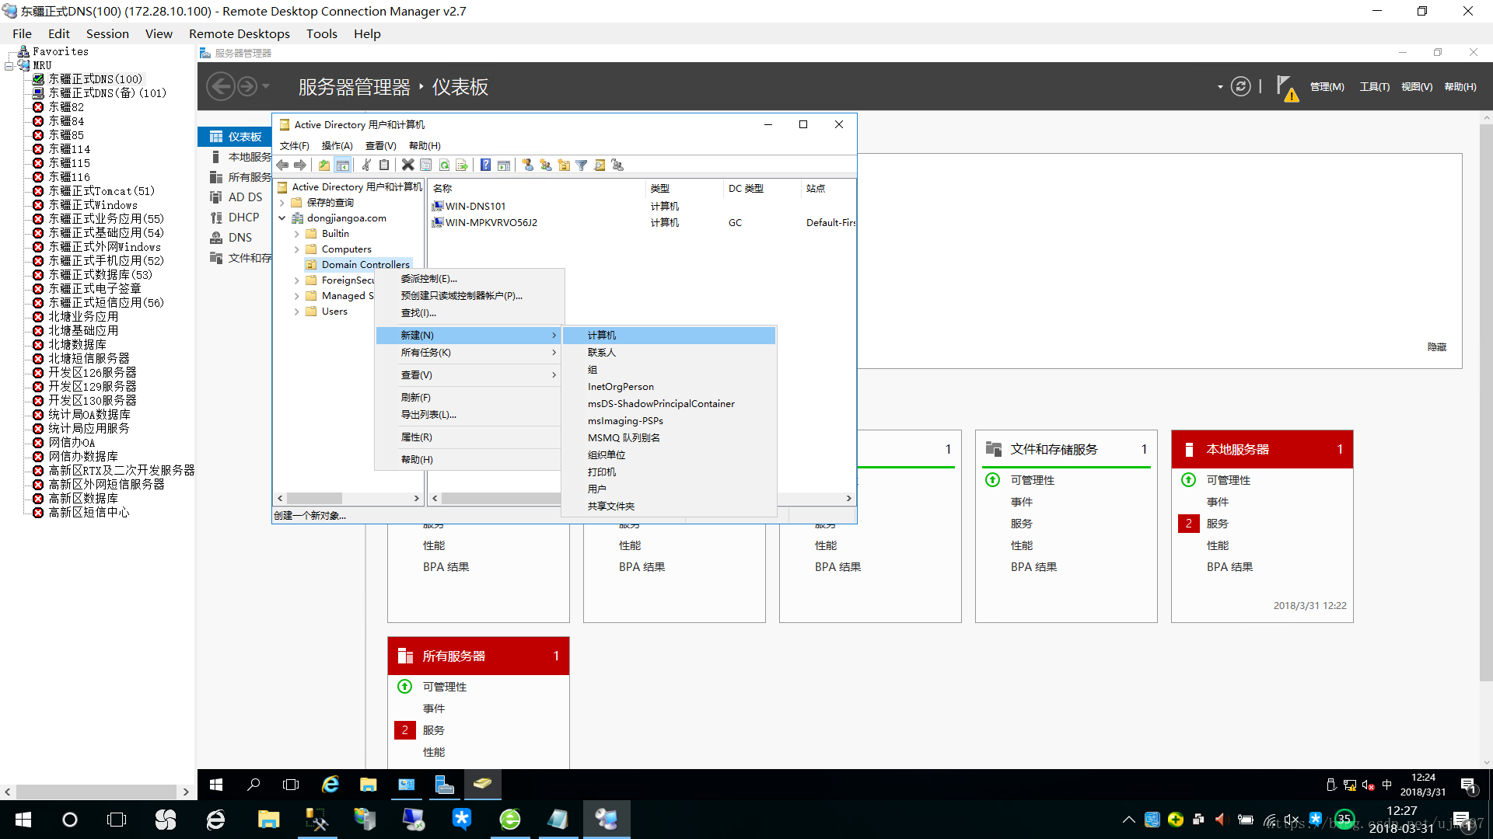Click the Back arrow in AD toolbar
Screen dimensions: 1493x839
pos(283,165)
